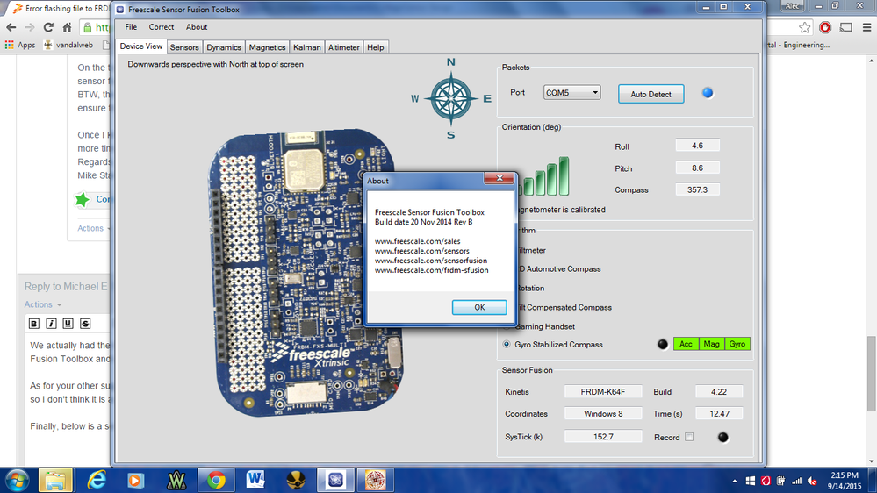
Task: Click the Roll value field
Action: click(697, 146)
